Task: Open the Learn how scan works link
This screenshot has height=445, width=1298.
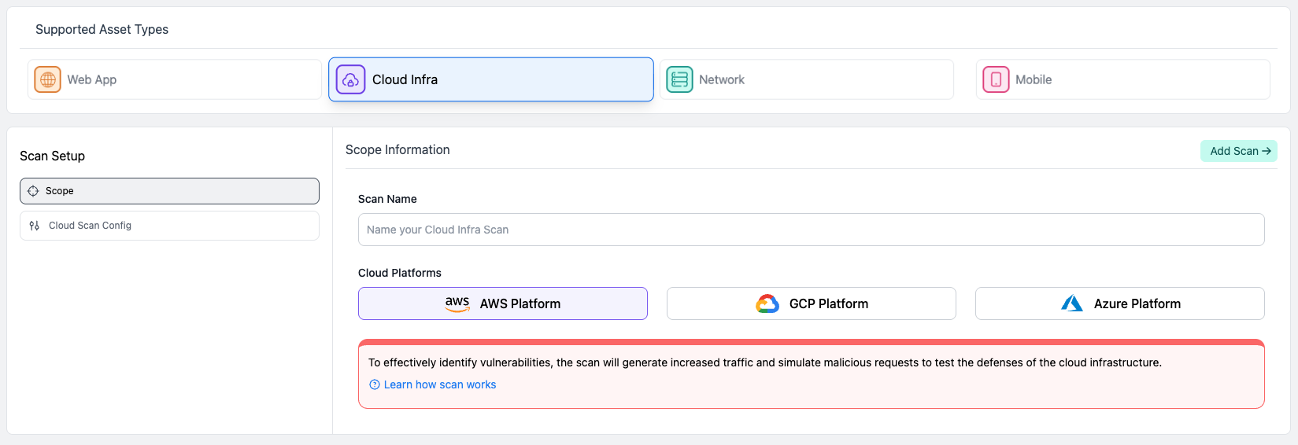Action: pos(439,384)
